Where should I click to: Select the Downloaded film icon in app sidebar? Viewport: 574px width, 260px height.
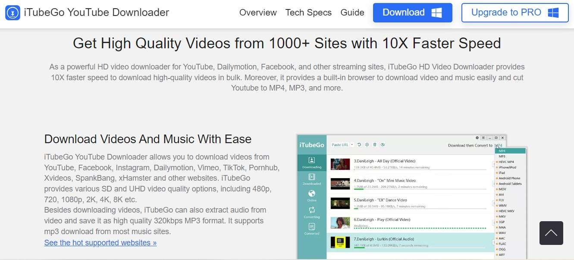click(x=312, y=177)
